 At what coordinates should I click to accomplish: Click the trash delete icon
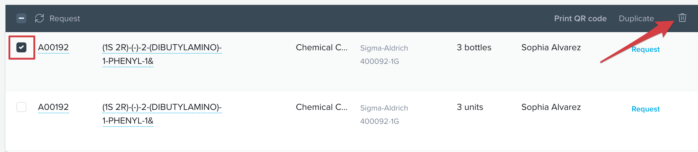click(682, 18)
